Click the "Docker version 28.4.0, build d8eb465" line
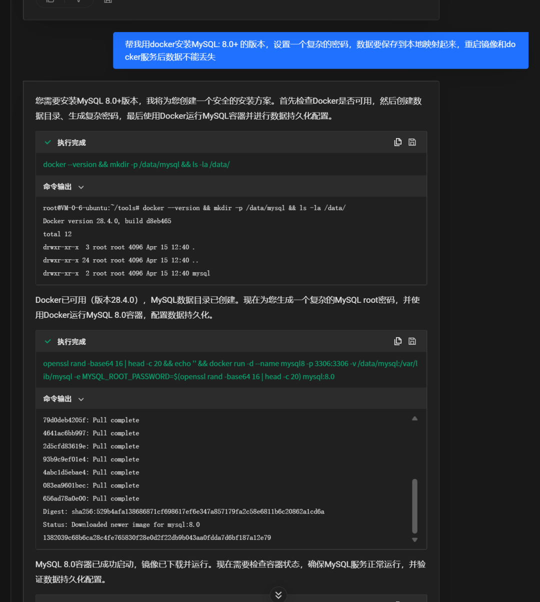540x602 pixels. tap(107, 221)
